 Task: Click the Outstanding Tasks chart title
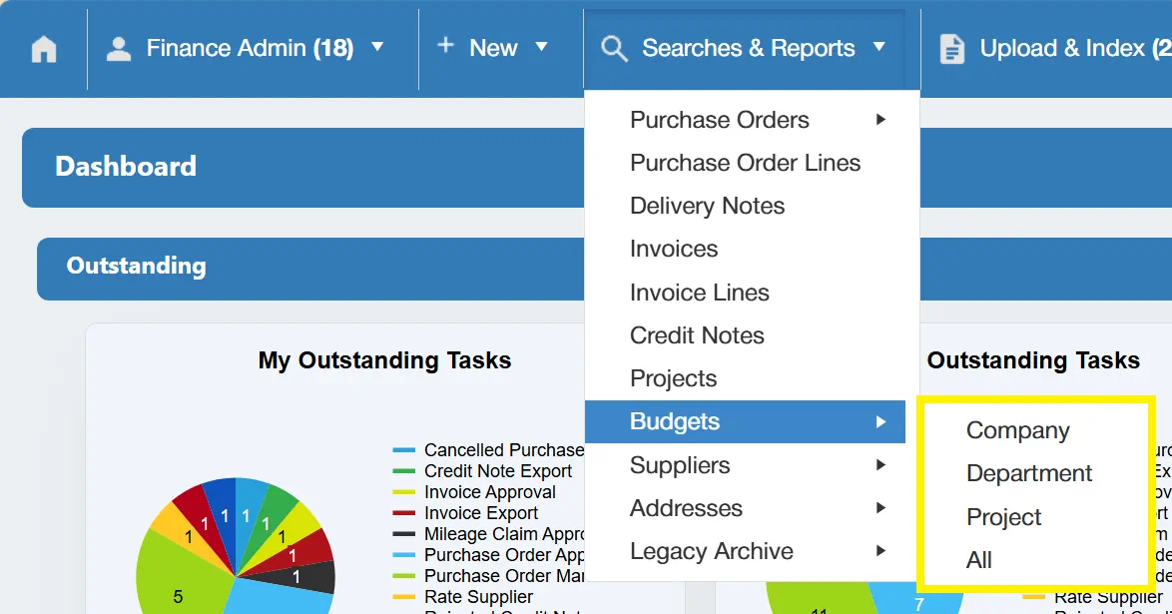point(1033,360)
